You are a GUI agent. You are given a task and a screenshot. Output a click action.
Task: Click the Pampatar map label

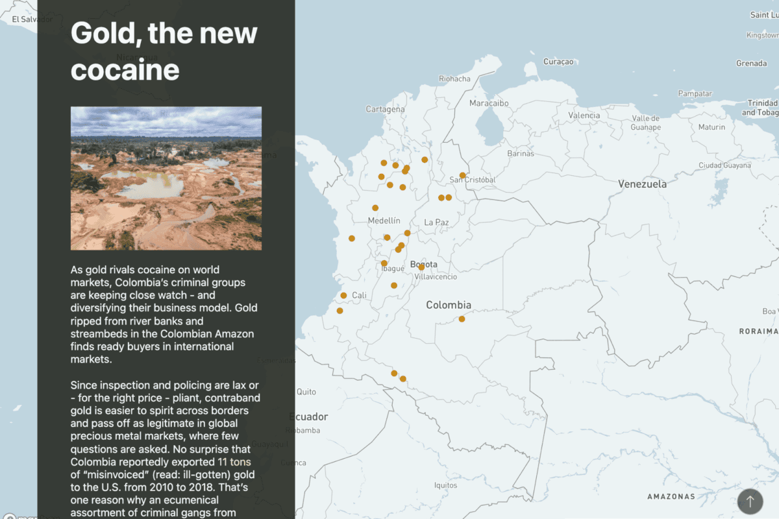[x=695, y=93]
